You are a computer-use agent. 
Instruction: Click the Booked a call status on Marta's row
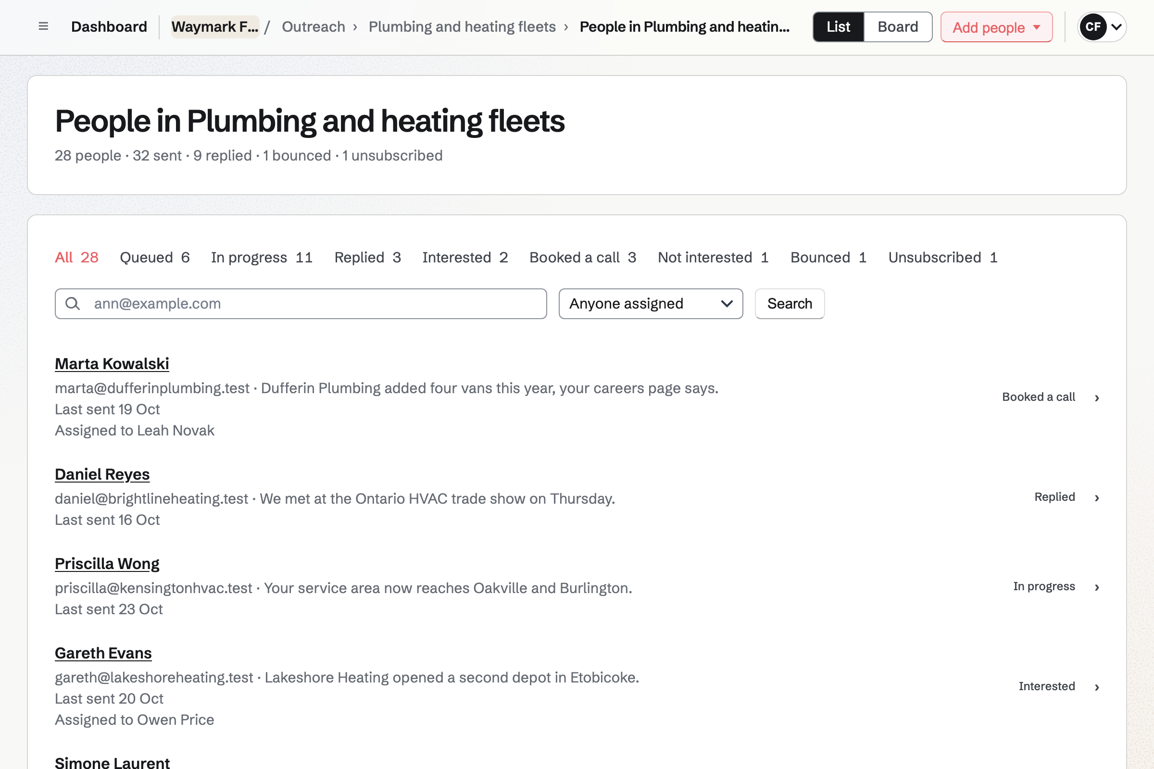1038,397
